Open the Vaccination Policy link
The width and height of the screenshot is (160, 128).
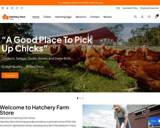130,8
